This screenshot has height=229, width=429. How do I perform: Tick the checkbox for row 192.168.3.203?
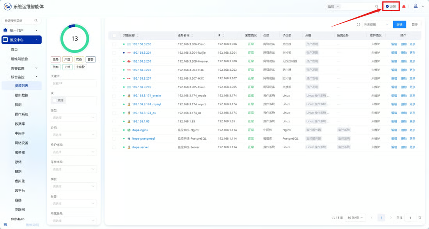click(x=114, y=70)
